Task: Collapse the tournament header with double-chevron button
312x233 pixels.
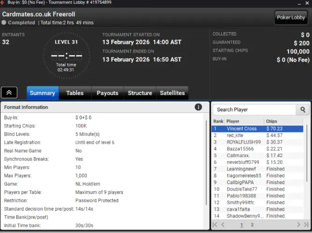Action: (x=9, y=93)
